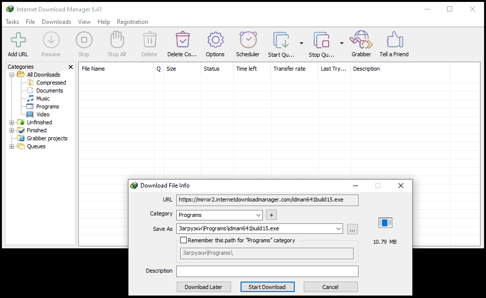Sort by Time left column header
Screen dimensions: 486x298
click(252, 69)
